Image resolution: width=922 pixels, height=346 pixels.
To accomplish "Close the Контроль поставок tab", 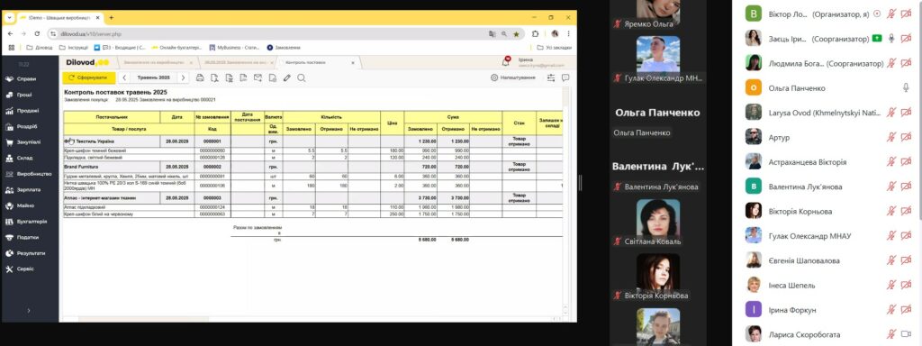I will tap(353, 62).
